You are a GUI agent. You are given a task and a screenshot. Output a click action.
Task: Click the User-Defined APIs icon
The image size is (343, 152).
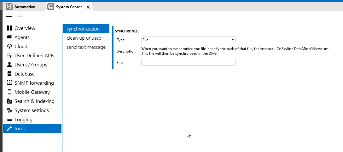9,56
